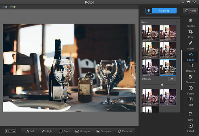Viewport: 199px width, 136px height.
Task: Select the Crop tool
Action: [x=190, y=34]
